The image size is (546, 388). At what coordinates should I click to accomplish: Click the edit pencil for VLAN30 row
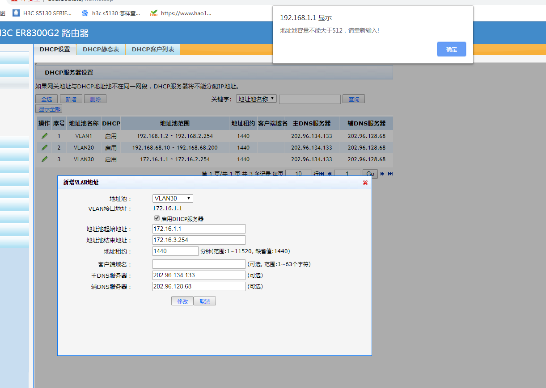(x=44, y=159)
